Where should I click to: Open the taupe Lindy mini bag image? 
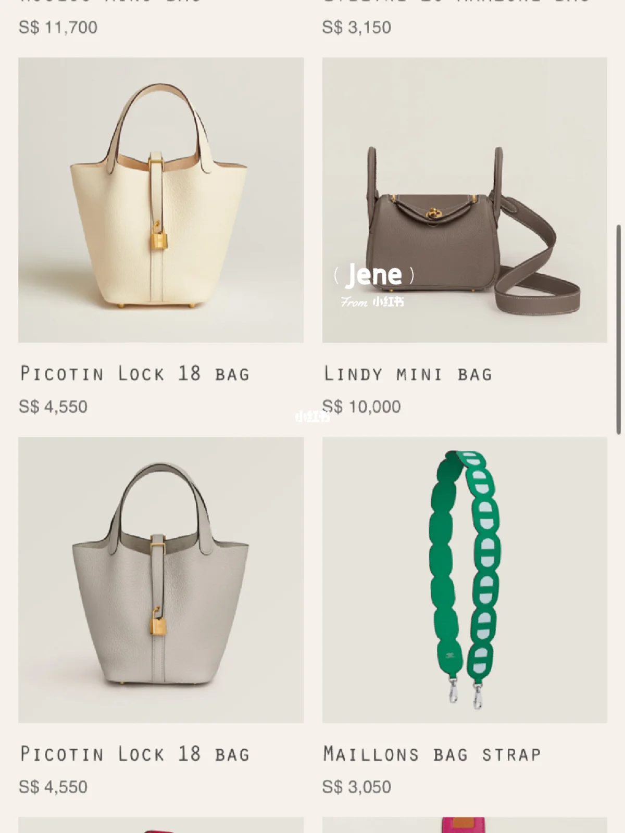[465, 200]
